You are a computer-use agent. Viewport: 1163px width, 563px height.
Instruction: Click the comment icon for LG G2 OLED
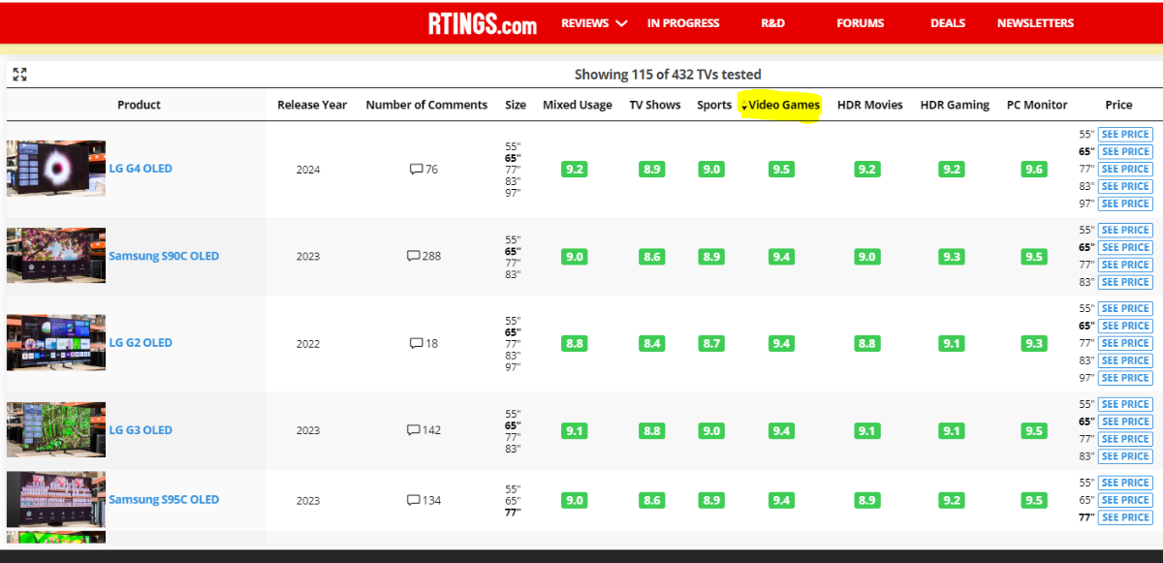click(x=416, y=343)
